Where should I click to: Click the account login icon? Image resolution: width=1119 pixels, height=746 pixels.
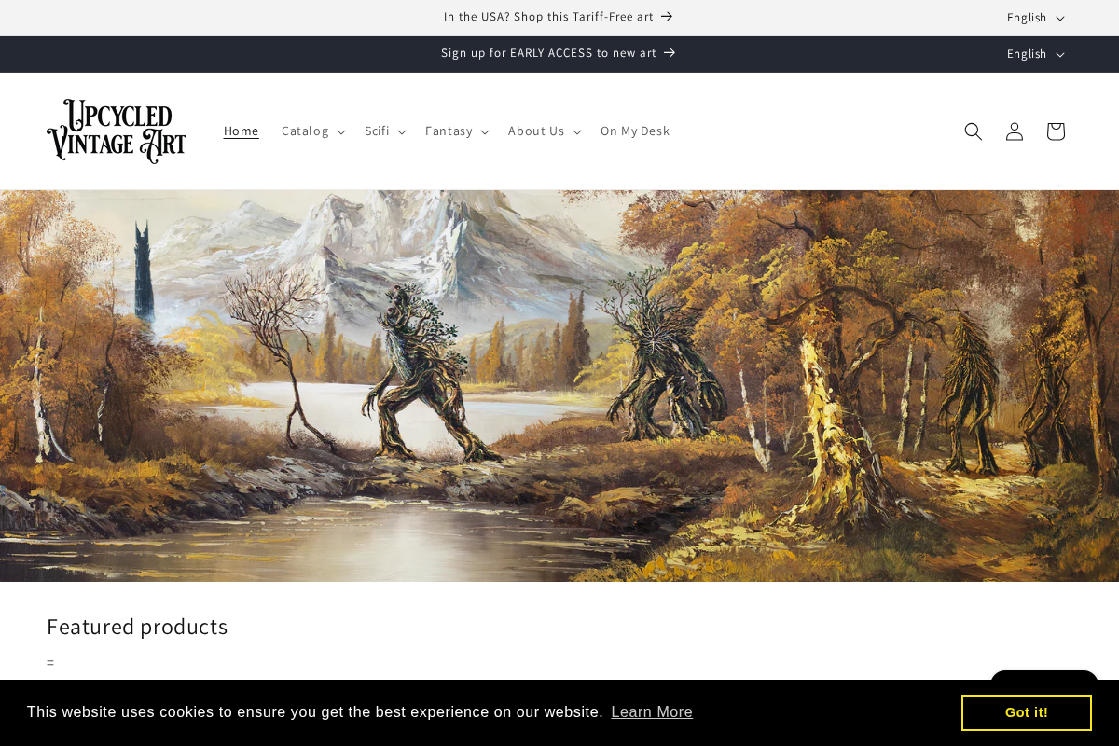click(x=1015, y=131)
